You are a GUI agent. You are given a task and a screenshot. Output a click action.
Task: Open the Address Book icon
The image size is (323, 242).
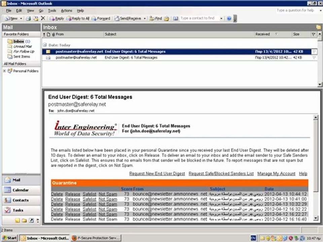176,18
